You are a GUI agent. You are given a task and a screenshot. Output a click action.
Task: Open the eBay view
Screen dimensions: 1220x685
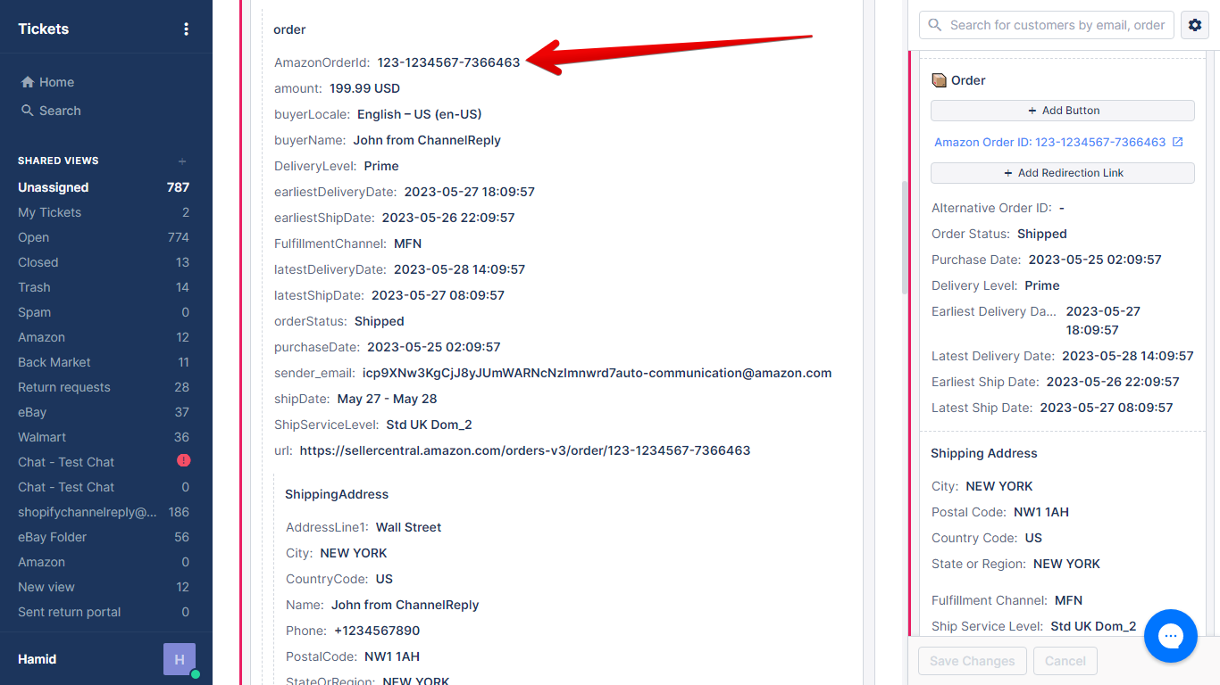click(x=104, y=412)
